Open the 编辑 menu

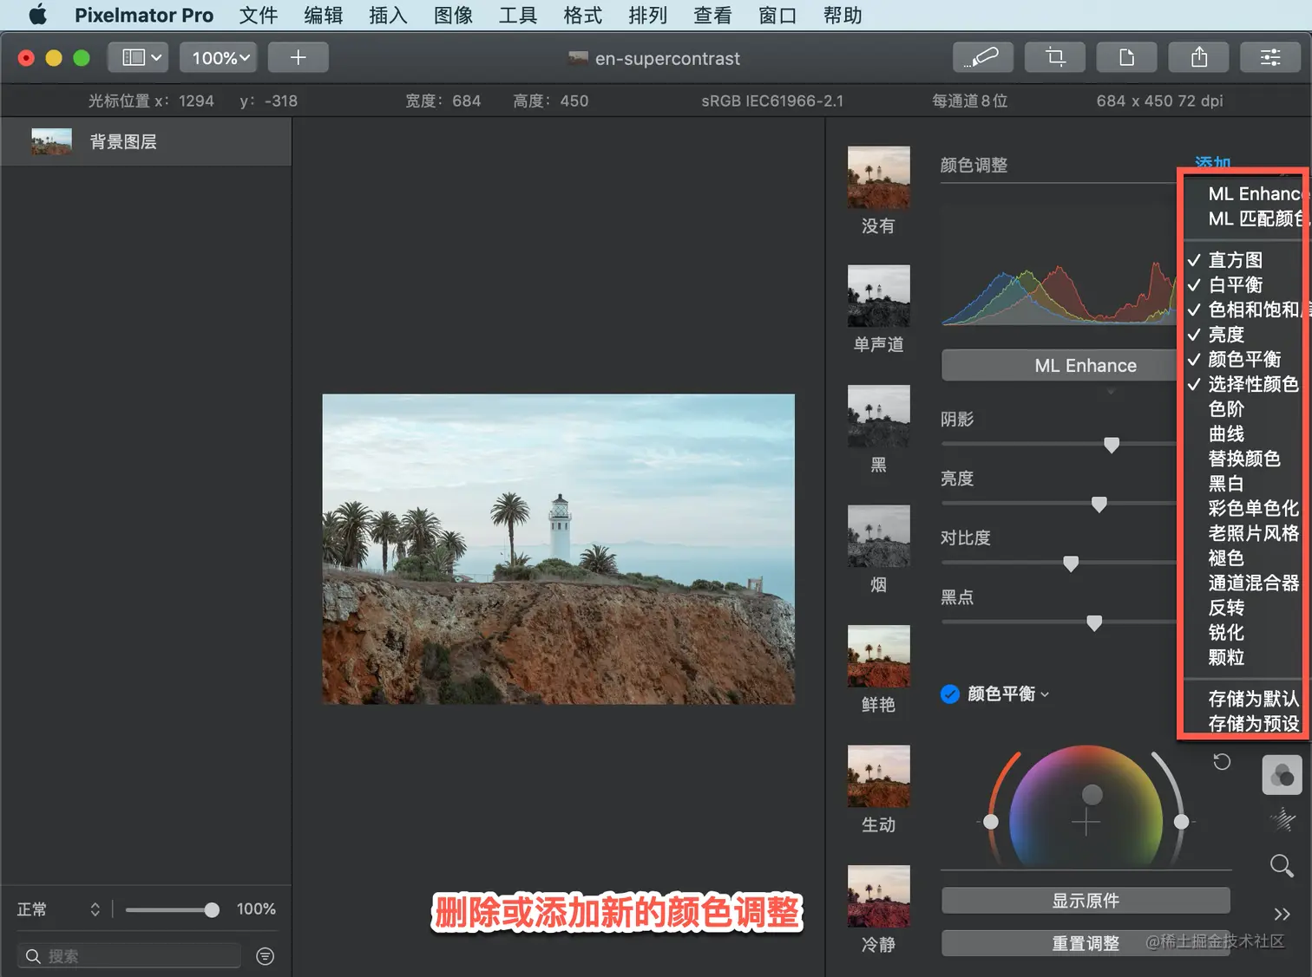324,15
